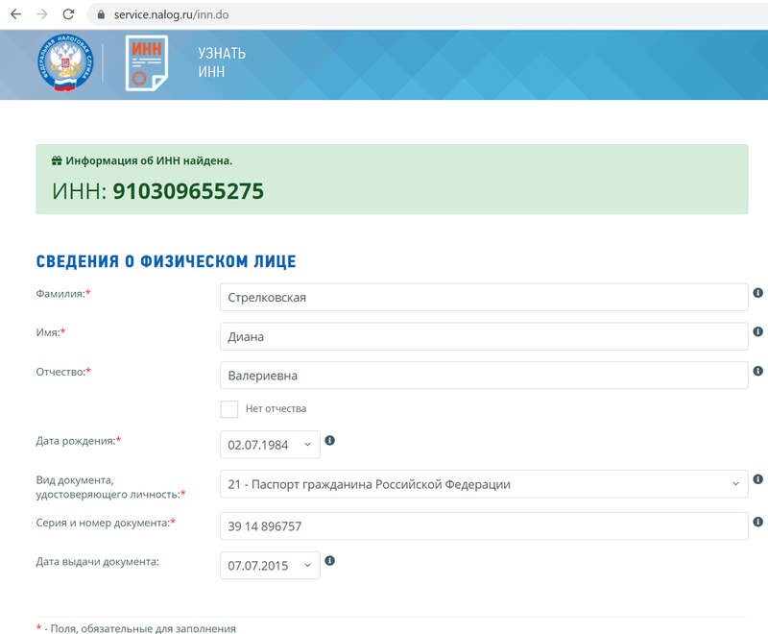This screenshot has height=634, width=768.
Task: Click into the Фамилия input field
Action: tap(484, 297)
